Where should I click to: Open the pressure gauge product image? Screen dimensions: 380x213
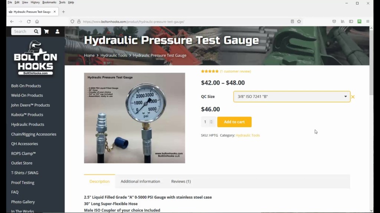(x=134, y=118)
